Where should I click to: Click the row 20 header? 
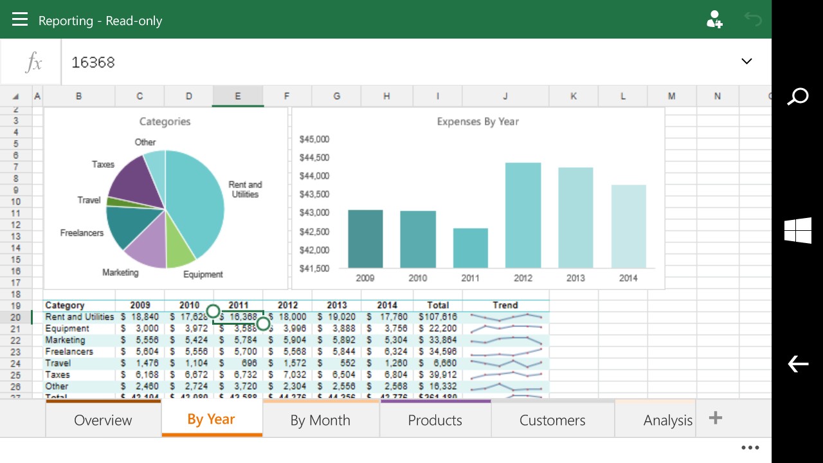pyautogui.click(x=15, y=316)
